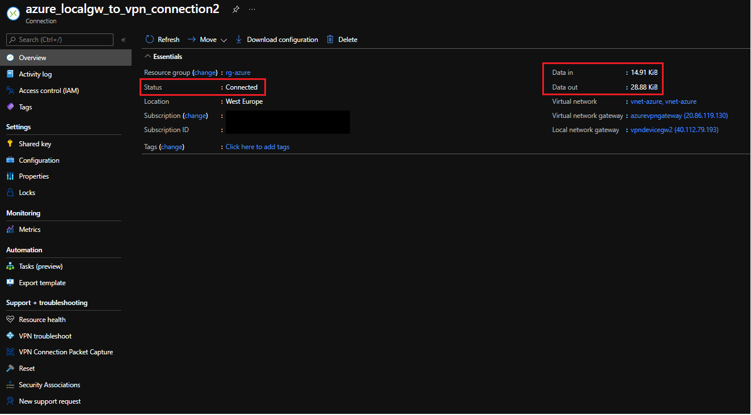Open azurevpngateway (20.86.119.130) link
Image resolution: width=751 pixels, height=415 pixels.
point(680,116)
